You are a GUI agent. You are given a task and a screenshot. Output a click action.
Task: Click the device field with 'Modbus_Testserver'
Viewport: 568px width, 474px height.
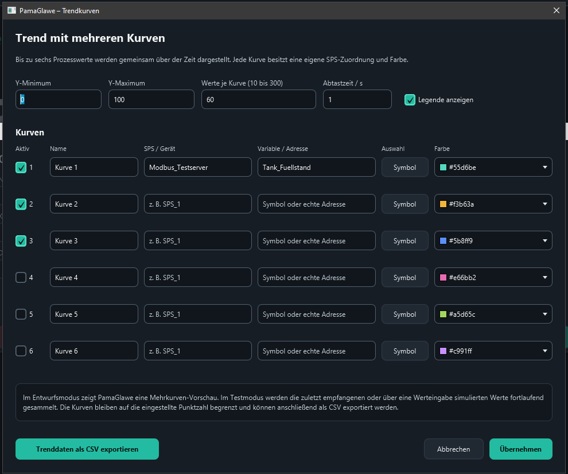coord(198,167)
